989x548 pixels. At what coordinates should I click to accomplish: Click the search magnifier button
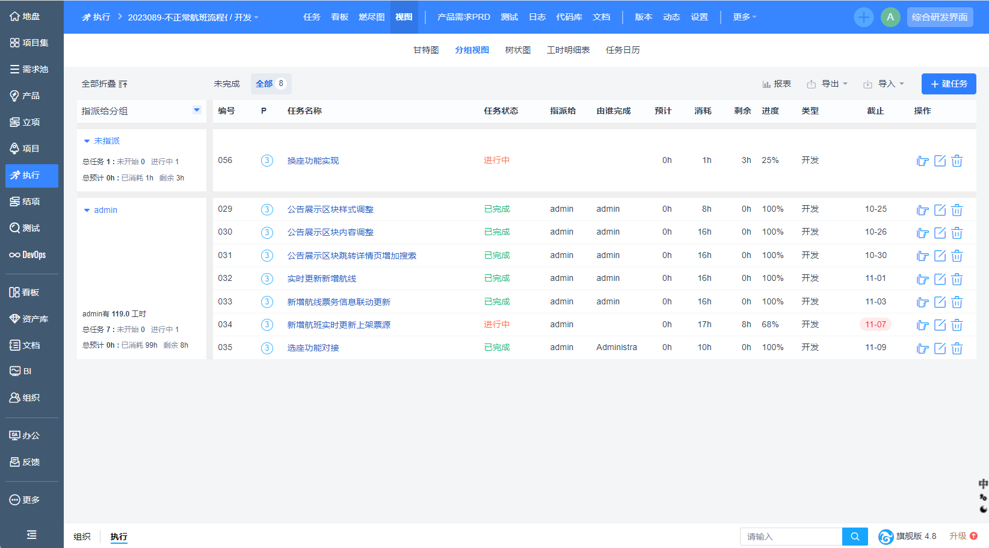(x=855, y=537)
